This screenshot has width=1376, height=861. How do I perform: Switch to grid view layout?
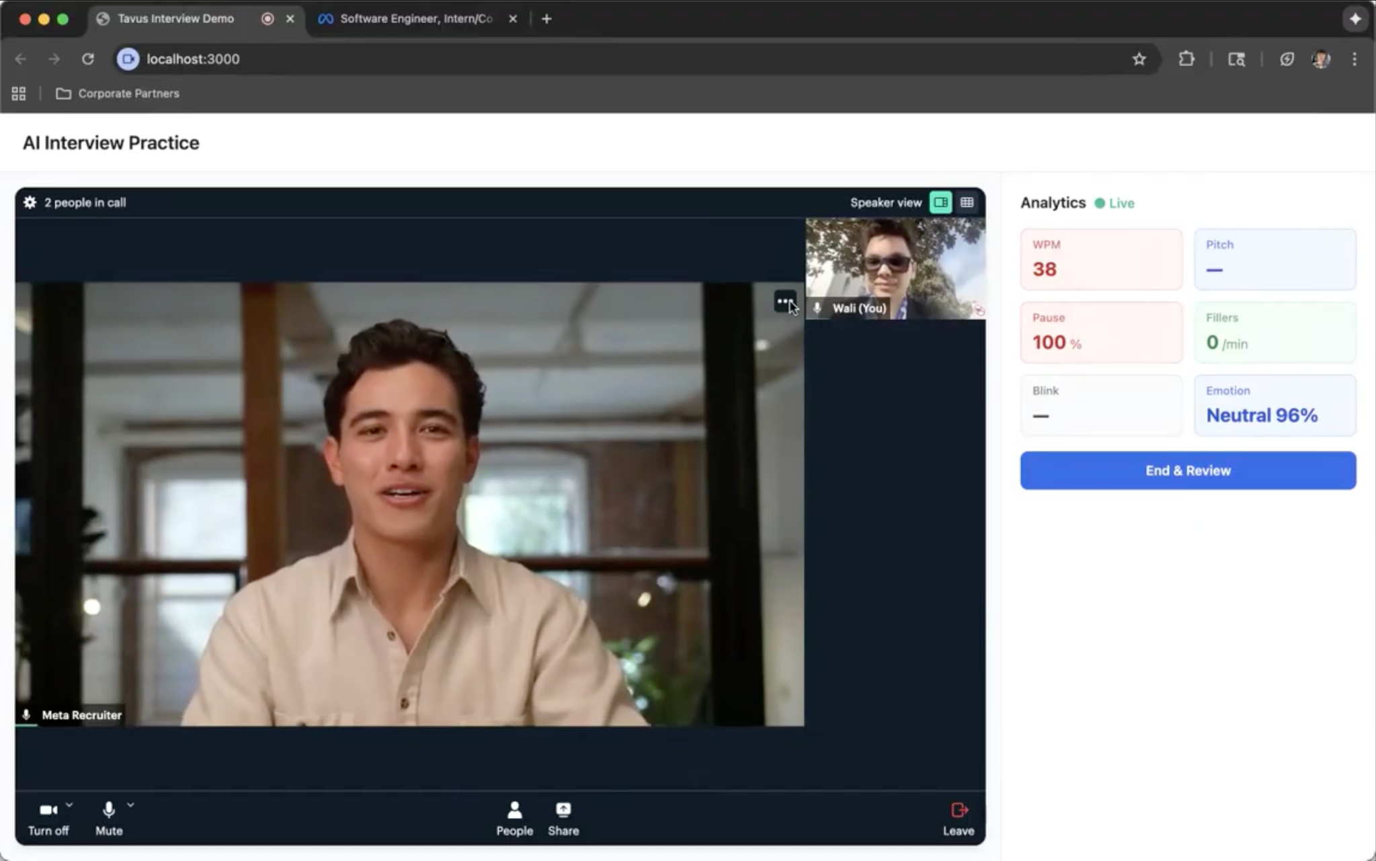click(967, 202)
